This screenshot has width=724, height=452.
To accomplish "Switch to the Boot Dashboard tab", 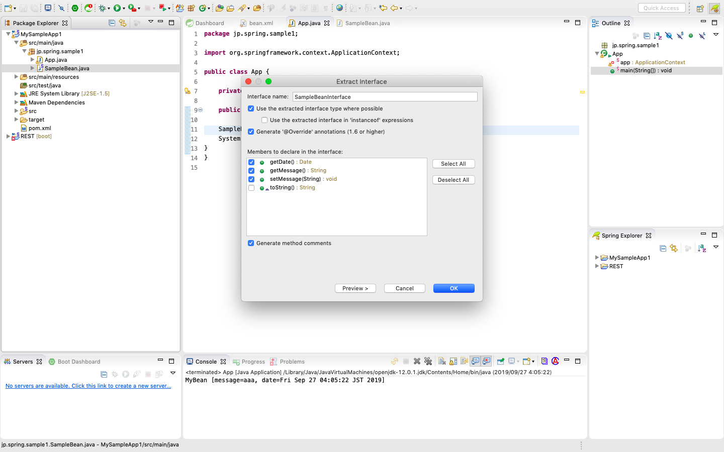I will coord(74,362).
